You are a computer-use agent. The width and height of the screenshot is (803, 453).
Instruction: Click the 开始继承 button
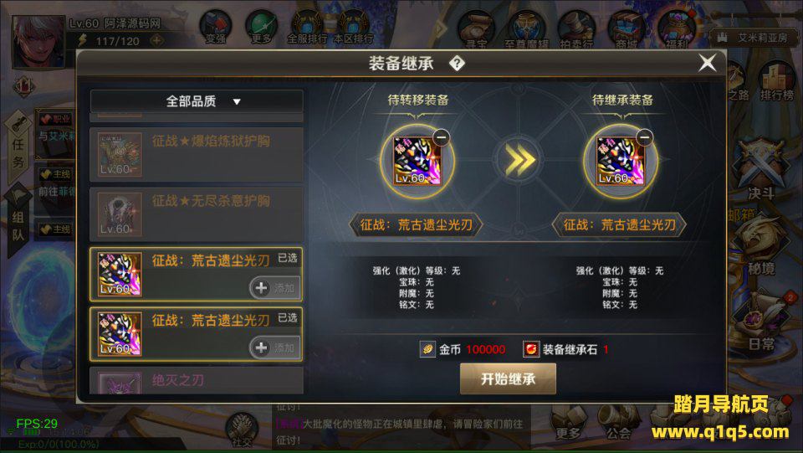pyautogui.click(x=508, y=378)
